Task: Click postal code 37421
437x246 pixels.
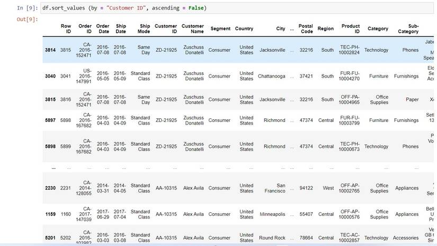Action: (306, 76)
